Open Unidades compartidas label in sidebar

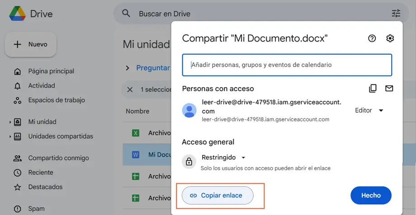click(x=61, y=136)
